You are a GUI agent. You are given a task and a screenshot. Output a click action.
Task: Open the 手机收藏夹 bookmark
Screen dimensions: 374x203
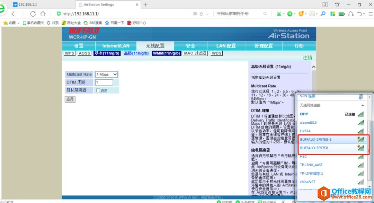33,23
